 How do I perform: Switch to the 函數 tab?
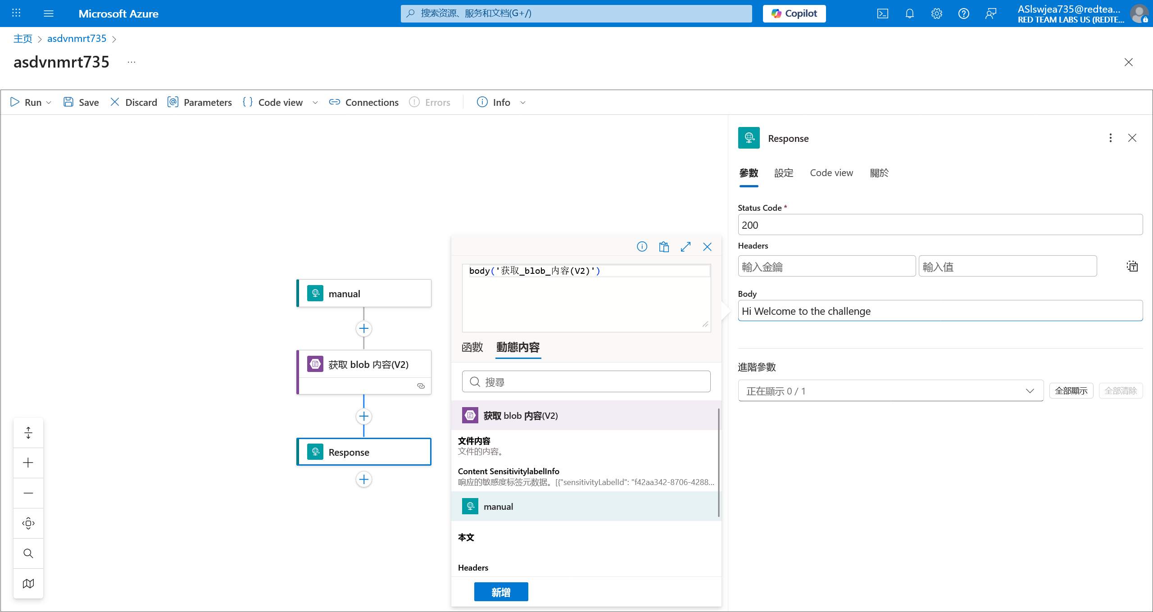click(x=472, y=347)
